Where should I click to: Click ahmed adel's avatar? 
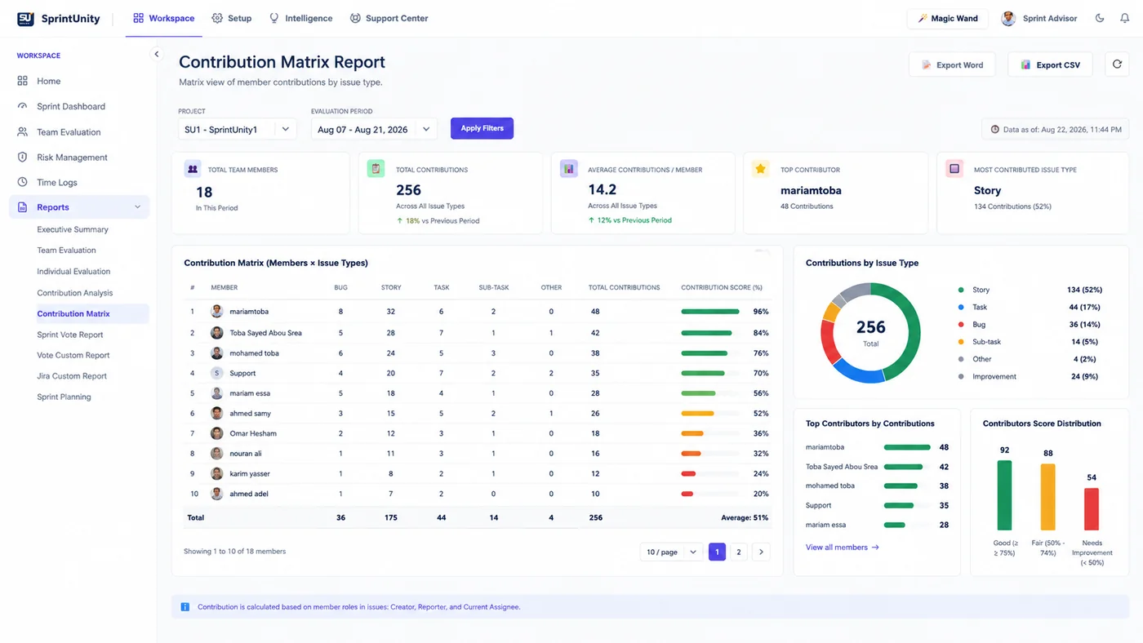pos(217,494)
